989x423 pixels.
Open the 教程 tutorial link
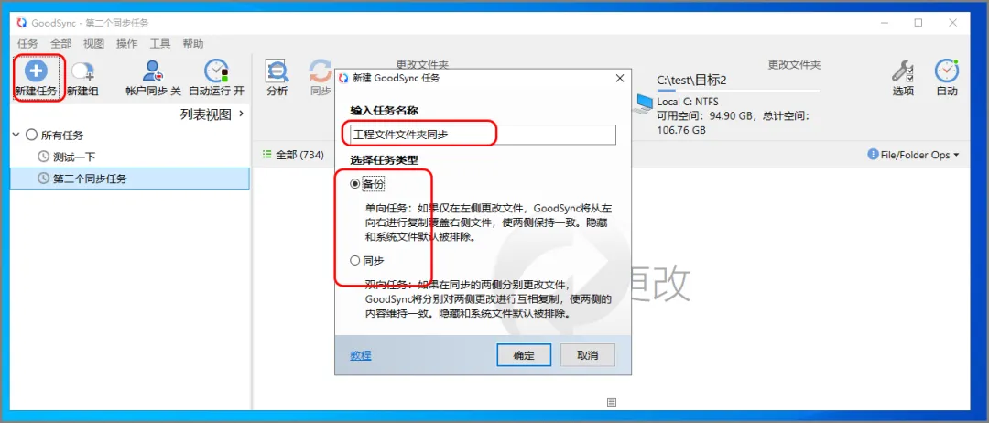(361, 355)
